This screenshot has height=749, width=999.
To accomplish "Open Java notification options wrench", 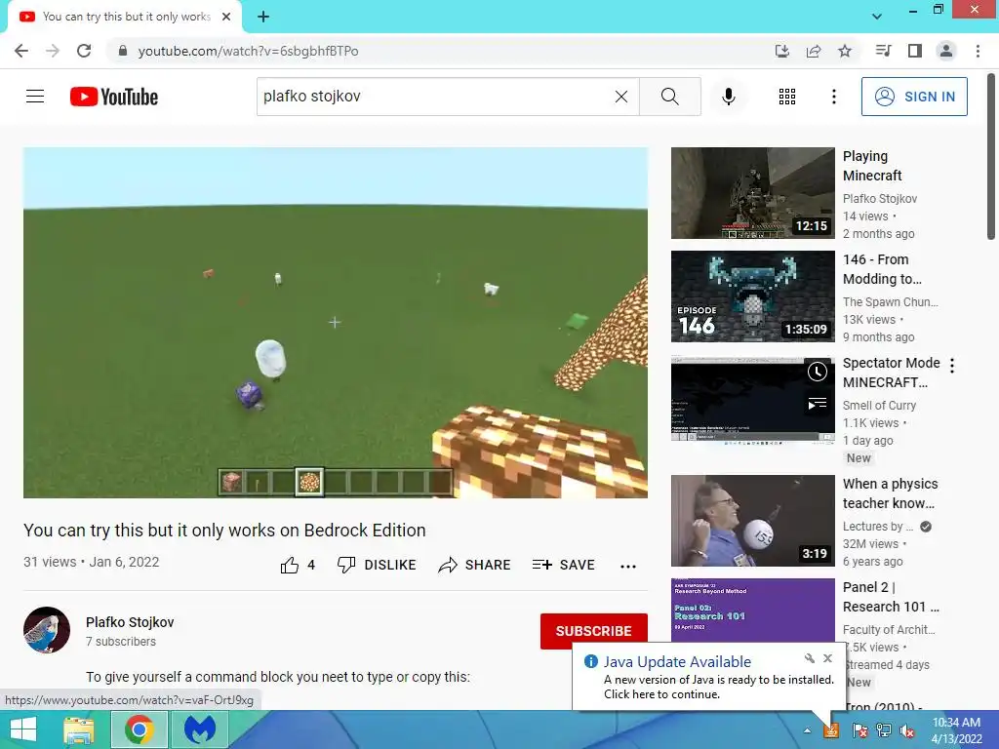I will 809,658.
